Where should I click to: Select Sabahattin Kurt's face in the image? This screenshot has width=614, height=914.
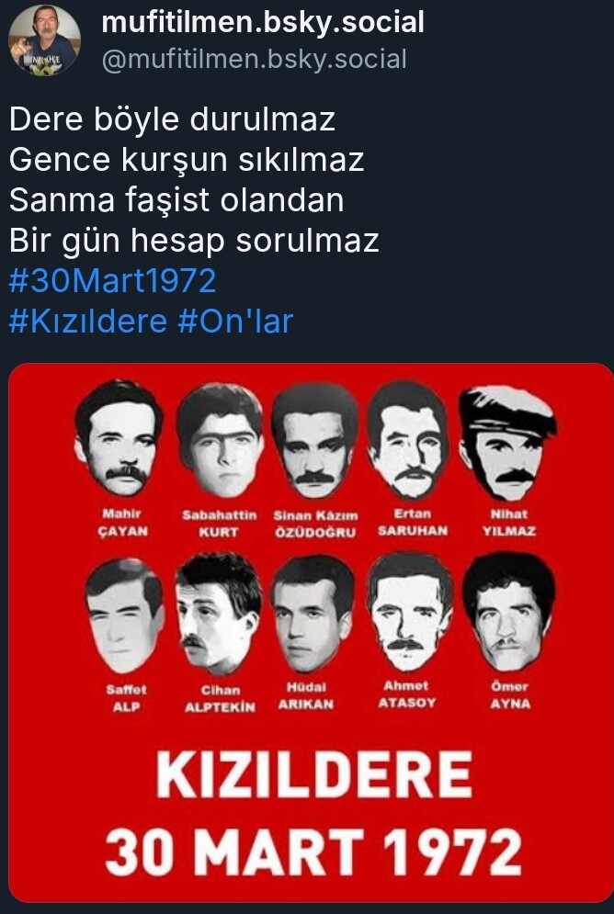[x=220, y=440]
